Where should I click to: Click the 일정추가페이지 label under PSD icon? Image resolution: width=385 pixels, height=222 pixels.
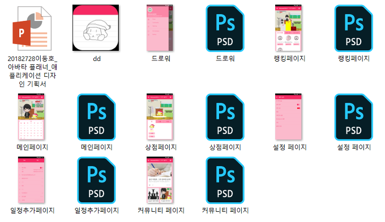[96, 210]
